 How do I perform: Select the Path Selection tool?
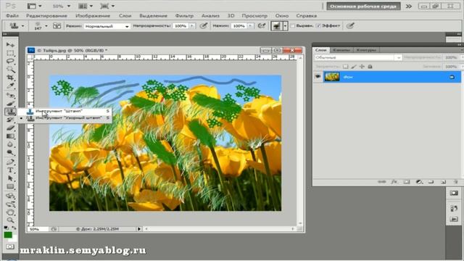click(x=10, y=178)
